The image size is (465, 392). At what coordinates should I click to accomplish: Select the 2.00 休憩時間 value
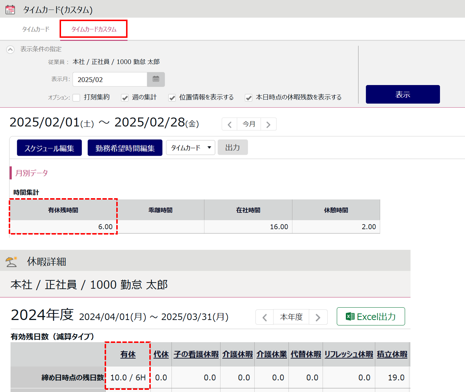[369, 227]
